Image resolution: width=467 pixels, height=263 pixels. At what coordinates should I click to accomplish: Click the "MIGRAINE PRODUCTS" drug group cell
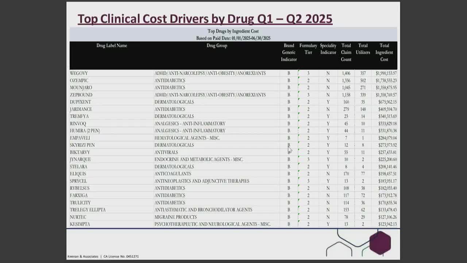click(x=175, y=217)
